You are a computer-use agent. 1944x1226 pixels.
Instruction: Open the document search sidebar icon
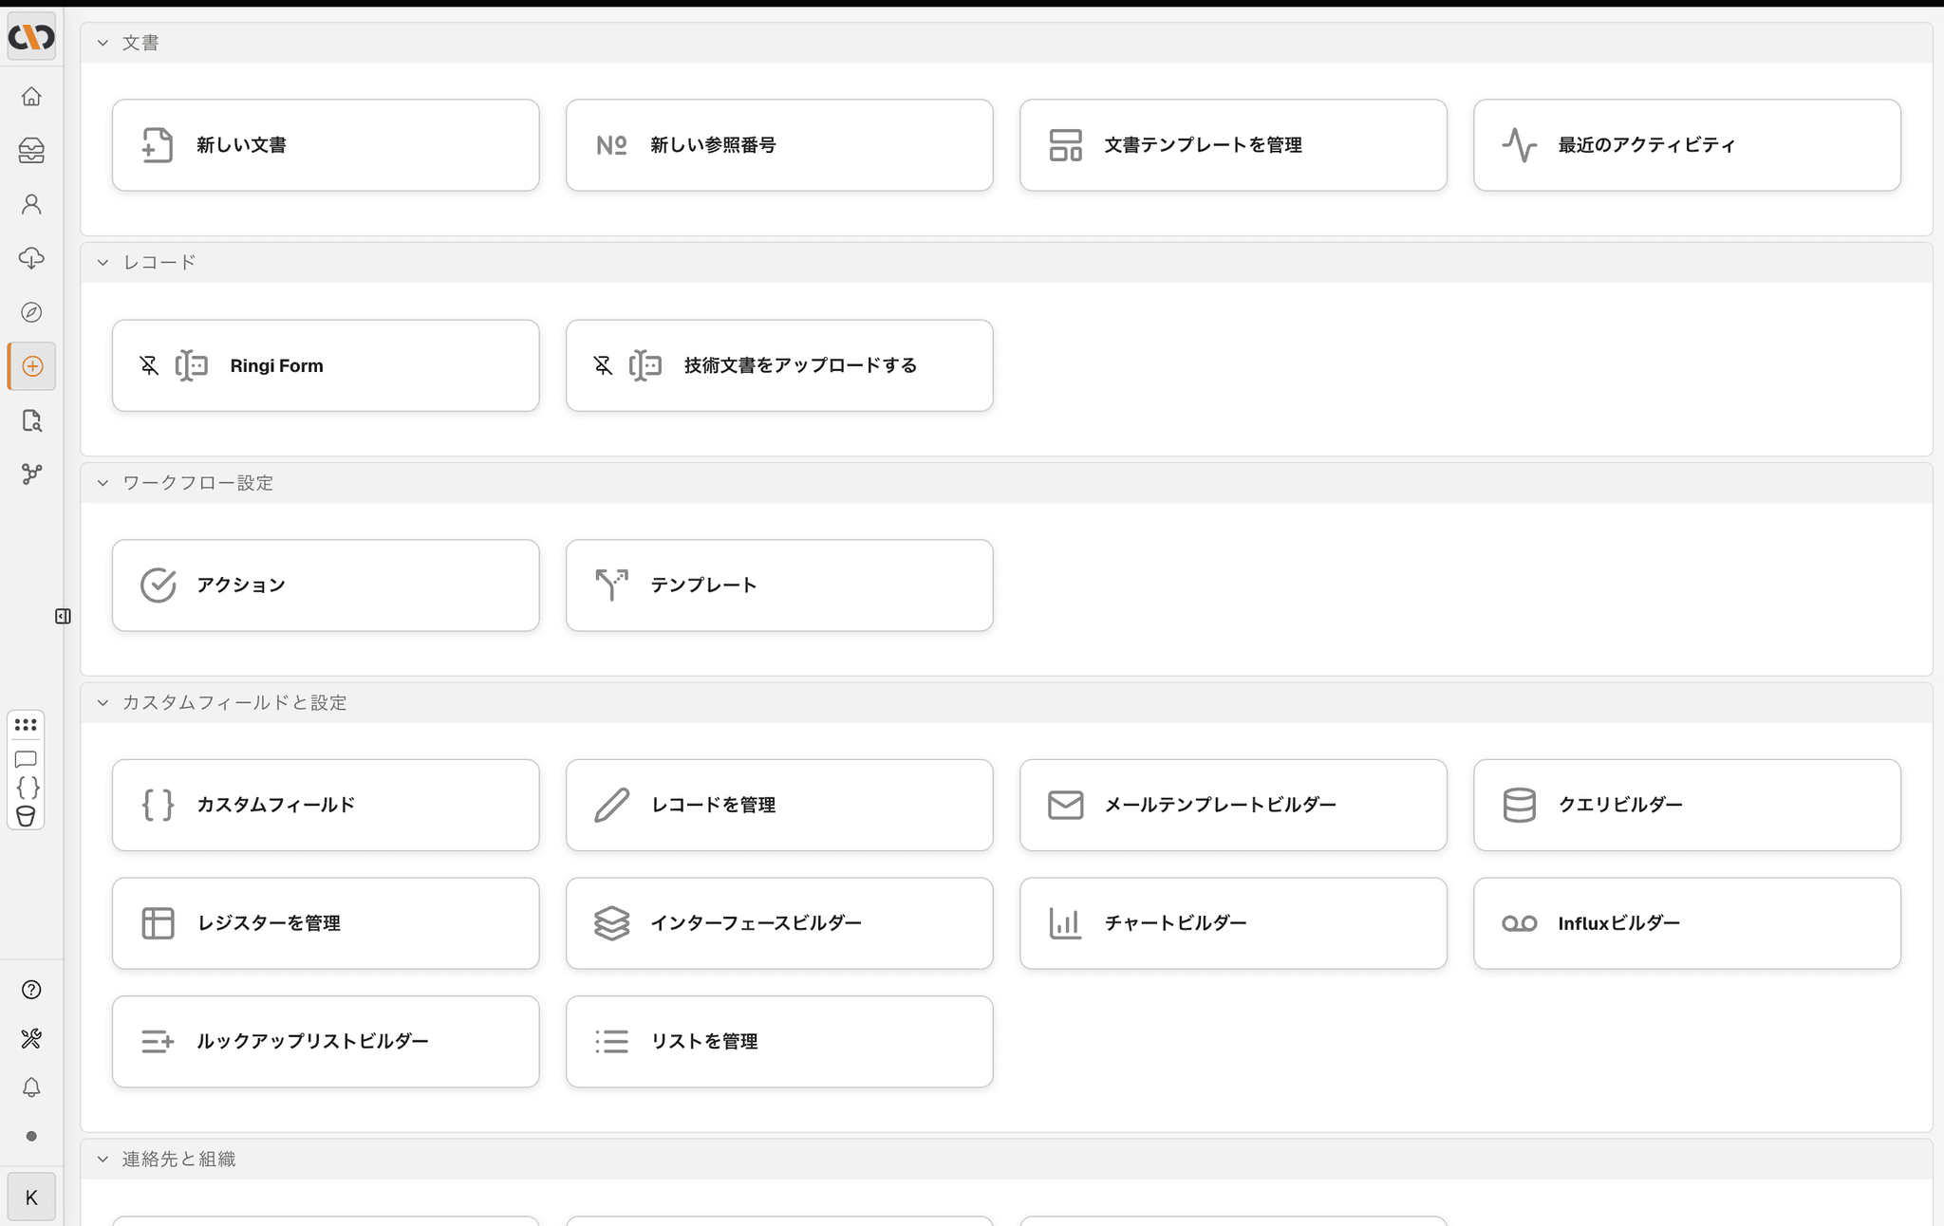tap(31, 420)
